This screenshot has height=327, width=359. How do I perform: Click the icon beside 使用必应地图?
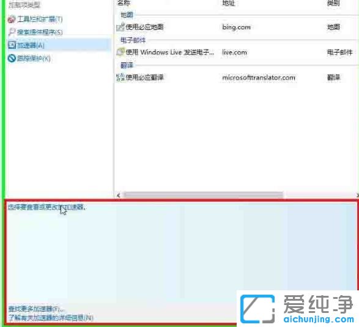(x=120, y=27)
